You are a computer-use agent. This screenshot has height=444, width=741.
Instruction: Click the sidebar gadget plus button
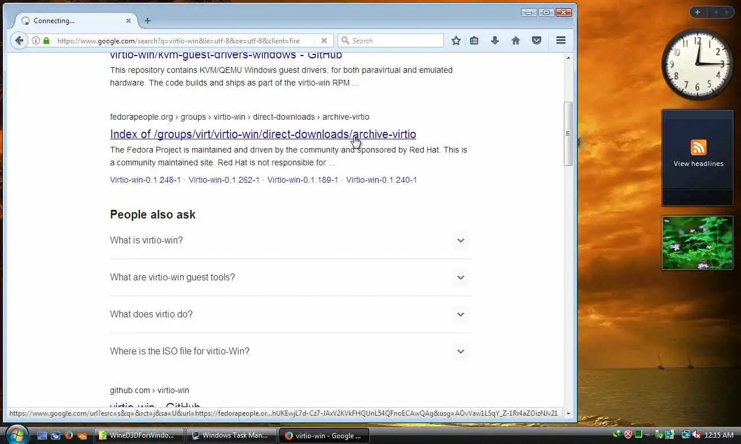[698, 12]
